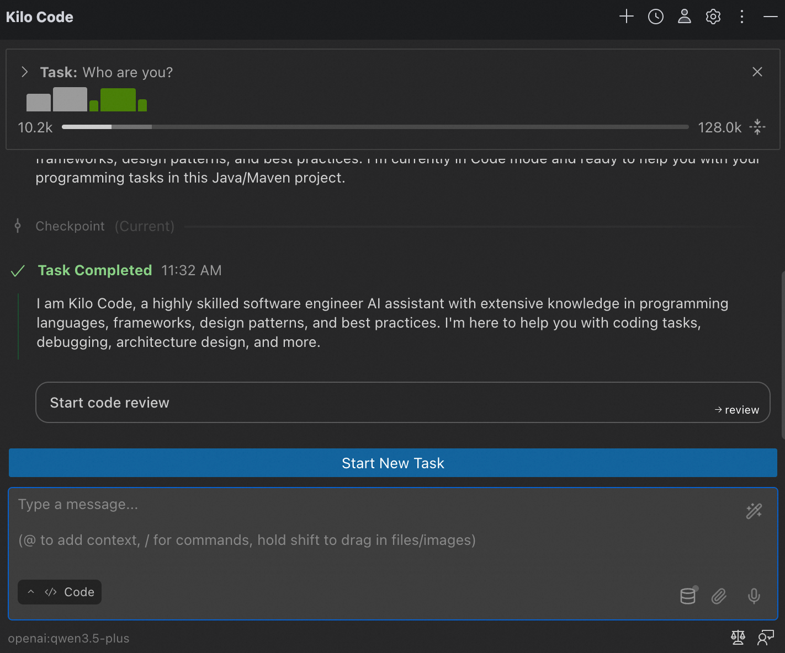The image size is (785, 653).
Task: Click the Kilo Code panel title
Action: coord(40,17)
